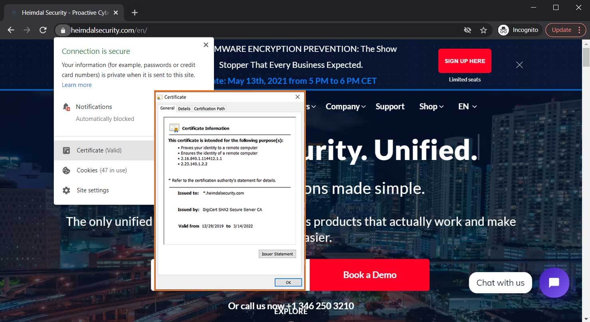Click the Connection is secure heading

point(96,51)
